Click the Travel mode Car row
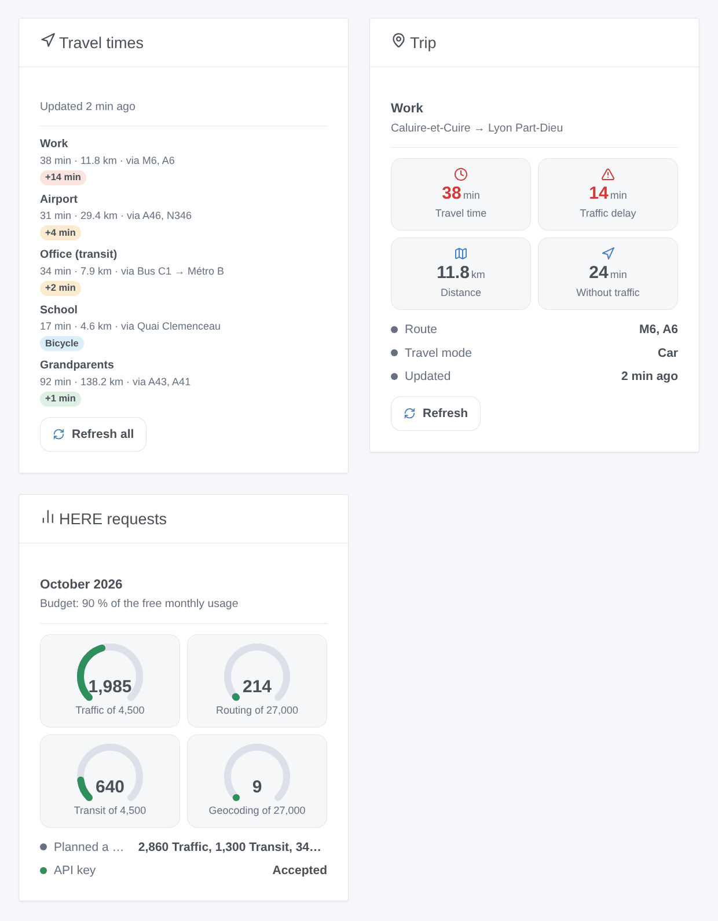This screenshot has width=718, height=921. [534, 353]
